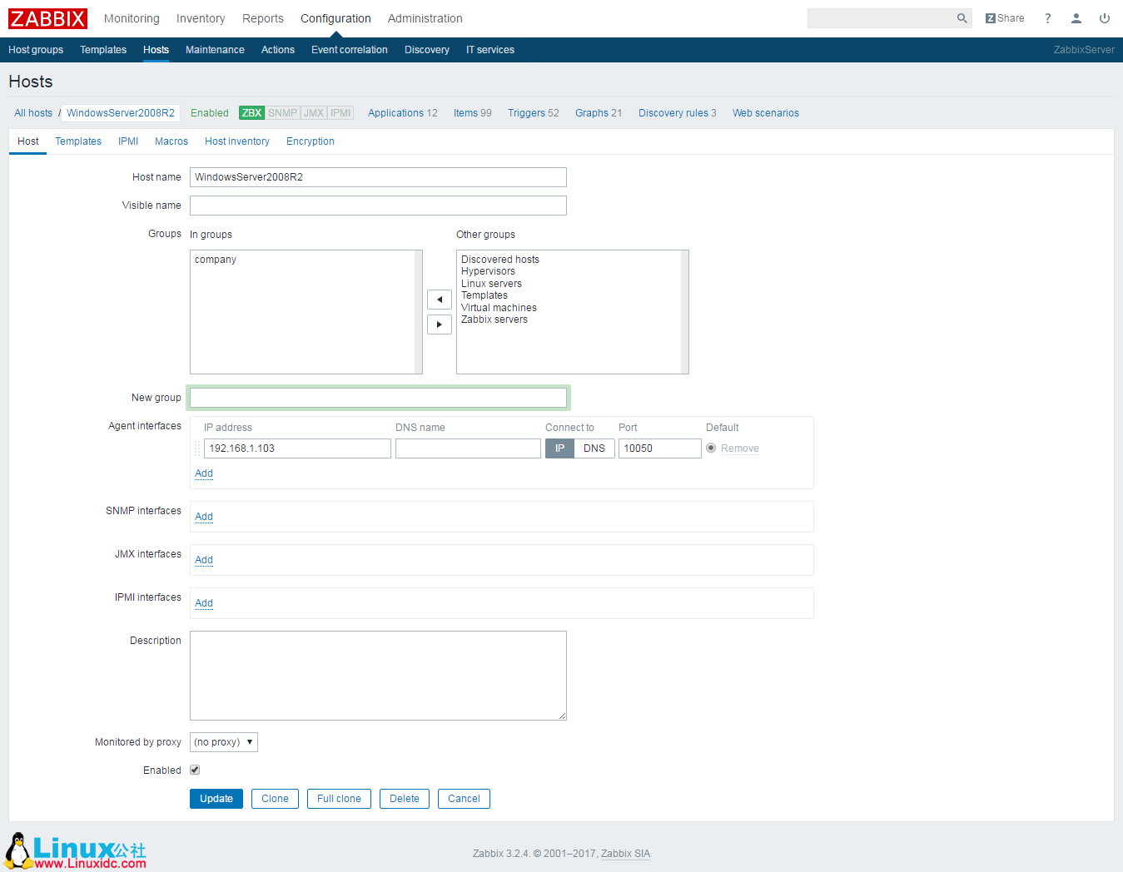Open the help question mark icon
The image size is (1123, 872).
tap(1047, 17)
